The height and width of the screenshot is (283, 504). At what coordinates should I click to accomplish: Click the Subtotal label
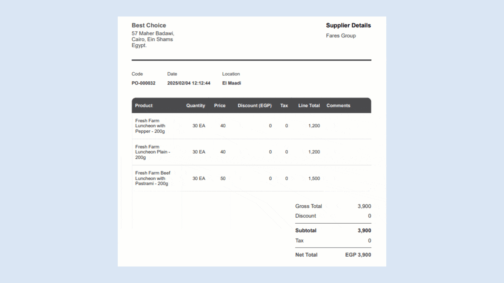click(306, 231)
